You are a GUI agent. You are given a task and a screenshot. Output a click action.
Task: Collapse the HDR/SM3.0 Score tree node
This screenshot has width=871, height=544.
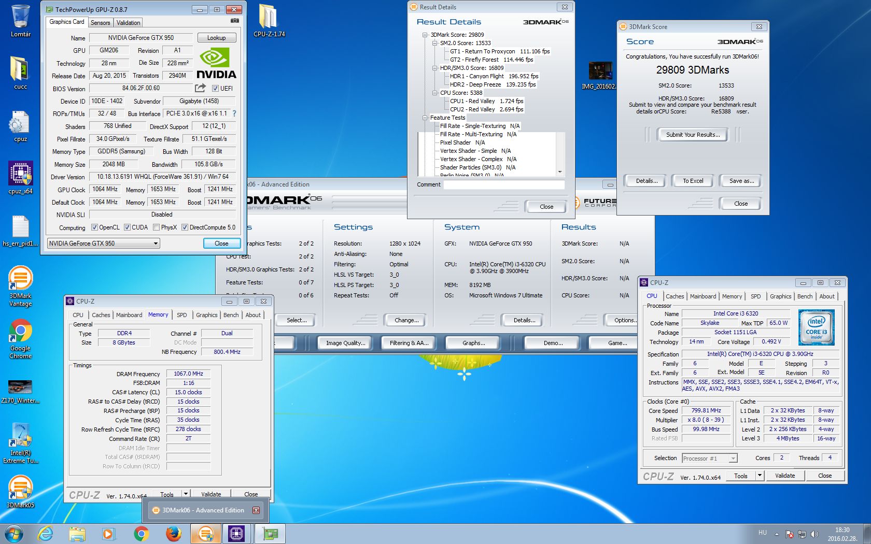coord(434,68)
